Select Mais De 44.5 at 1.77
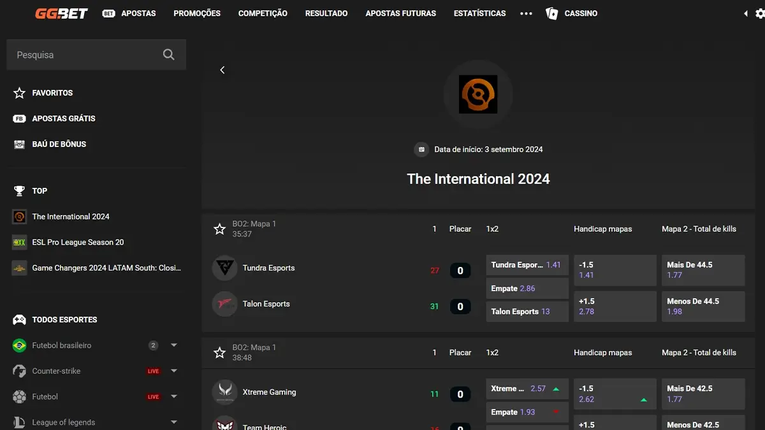765x430 pixels. tap(703, 270)
